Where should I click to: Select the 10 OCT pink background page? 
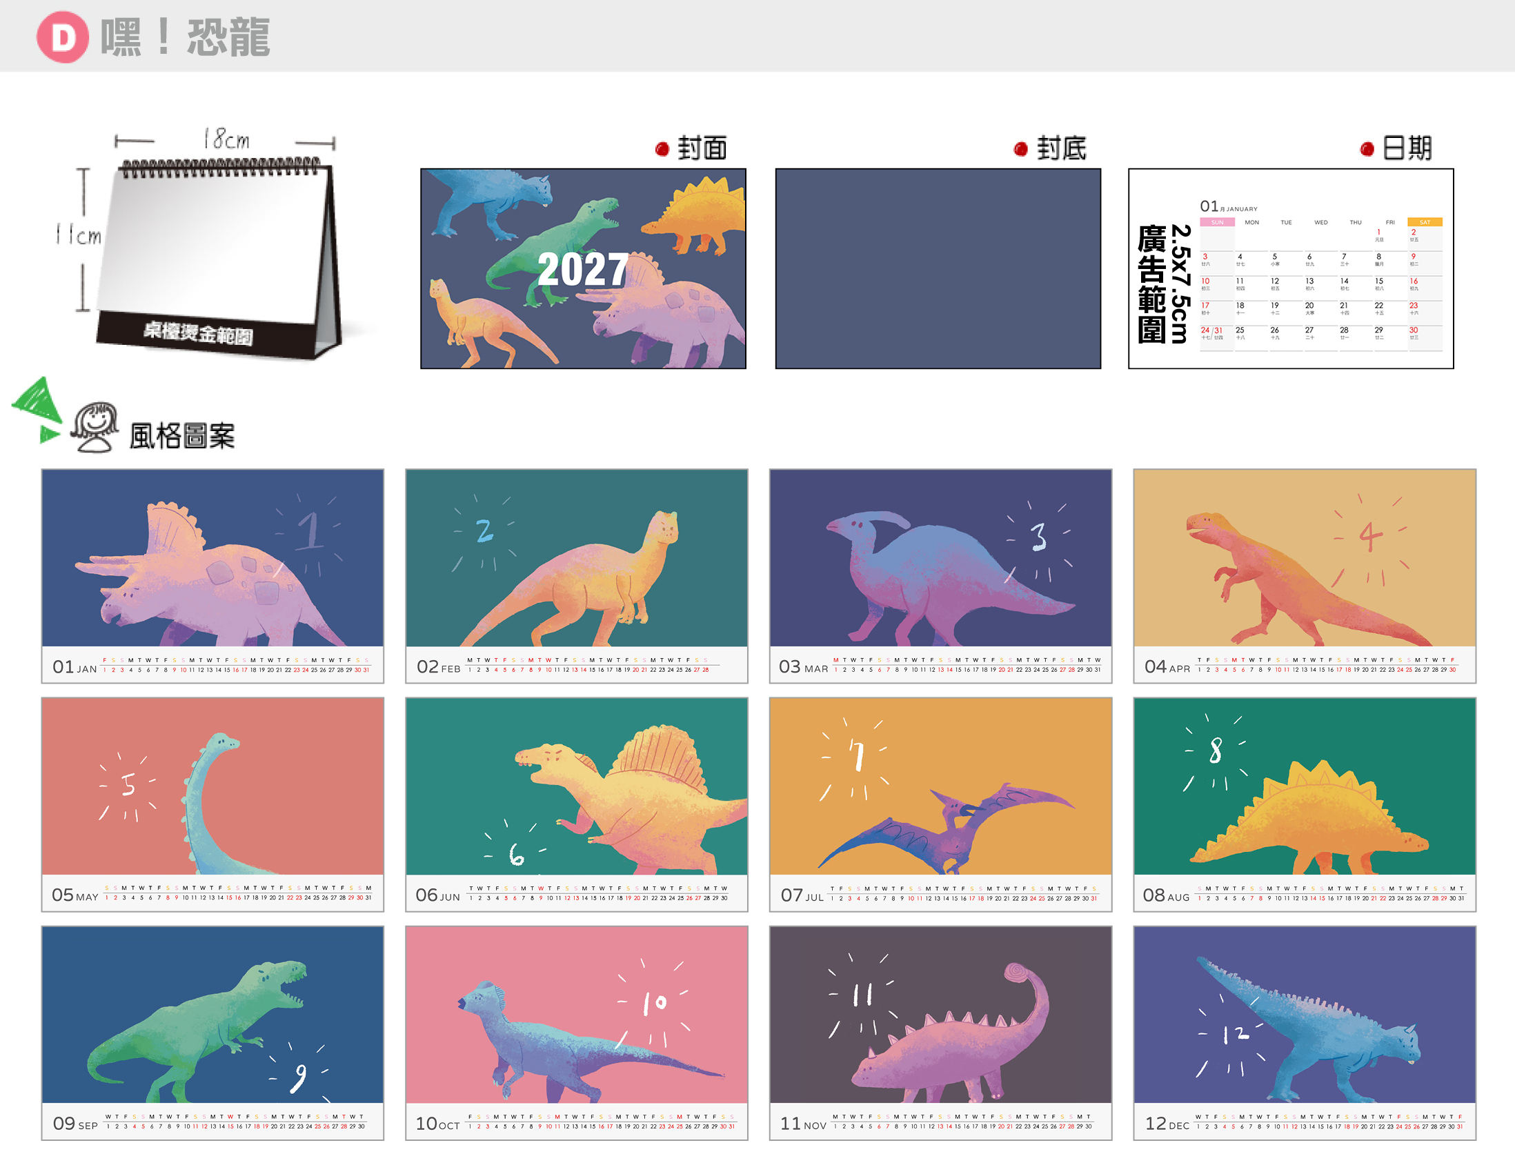pos(577,1033)
